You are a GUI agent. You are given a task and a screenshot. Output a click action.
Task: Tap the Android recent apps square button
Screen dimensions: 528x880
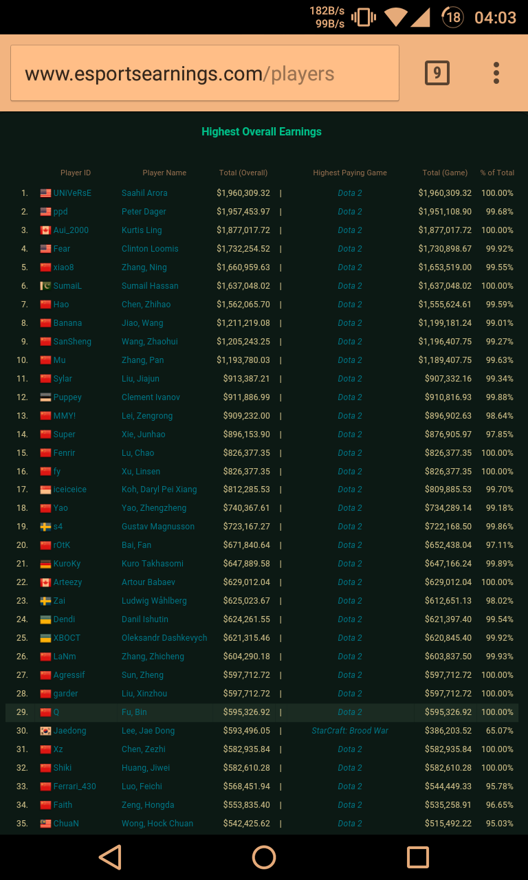pos(417,857)
